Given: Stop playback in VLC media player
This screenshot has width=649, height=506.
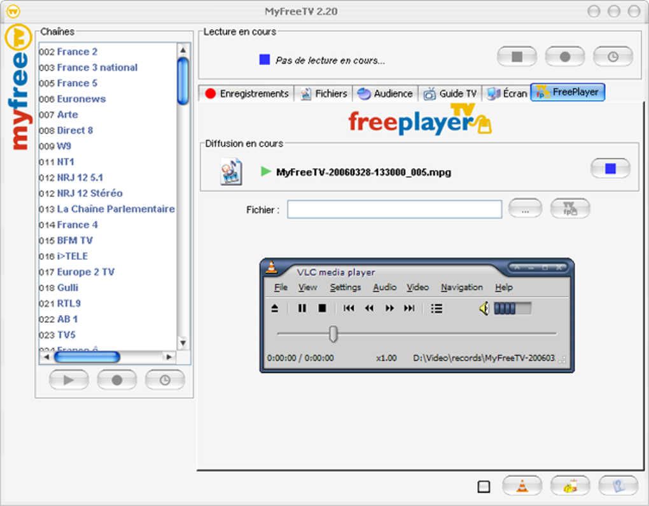Looking at the screenshot, I should (322, 308).
